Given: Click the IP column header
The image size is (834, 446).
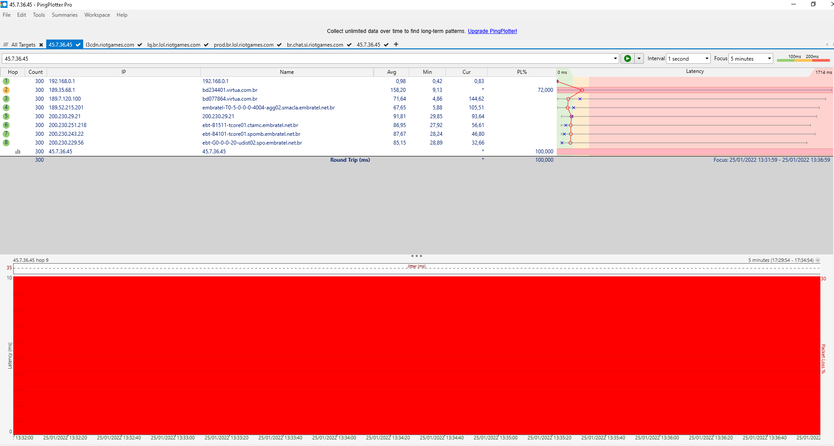Looking at the screenshot, I should click(x=124, y=72).
